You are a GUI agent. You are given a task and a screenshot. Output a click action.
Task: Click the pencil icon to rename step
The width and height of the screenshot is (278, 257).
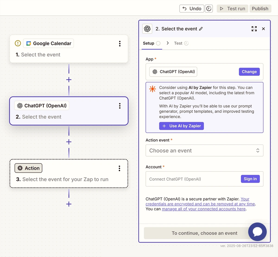pos(201,29)
